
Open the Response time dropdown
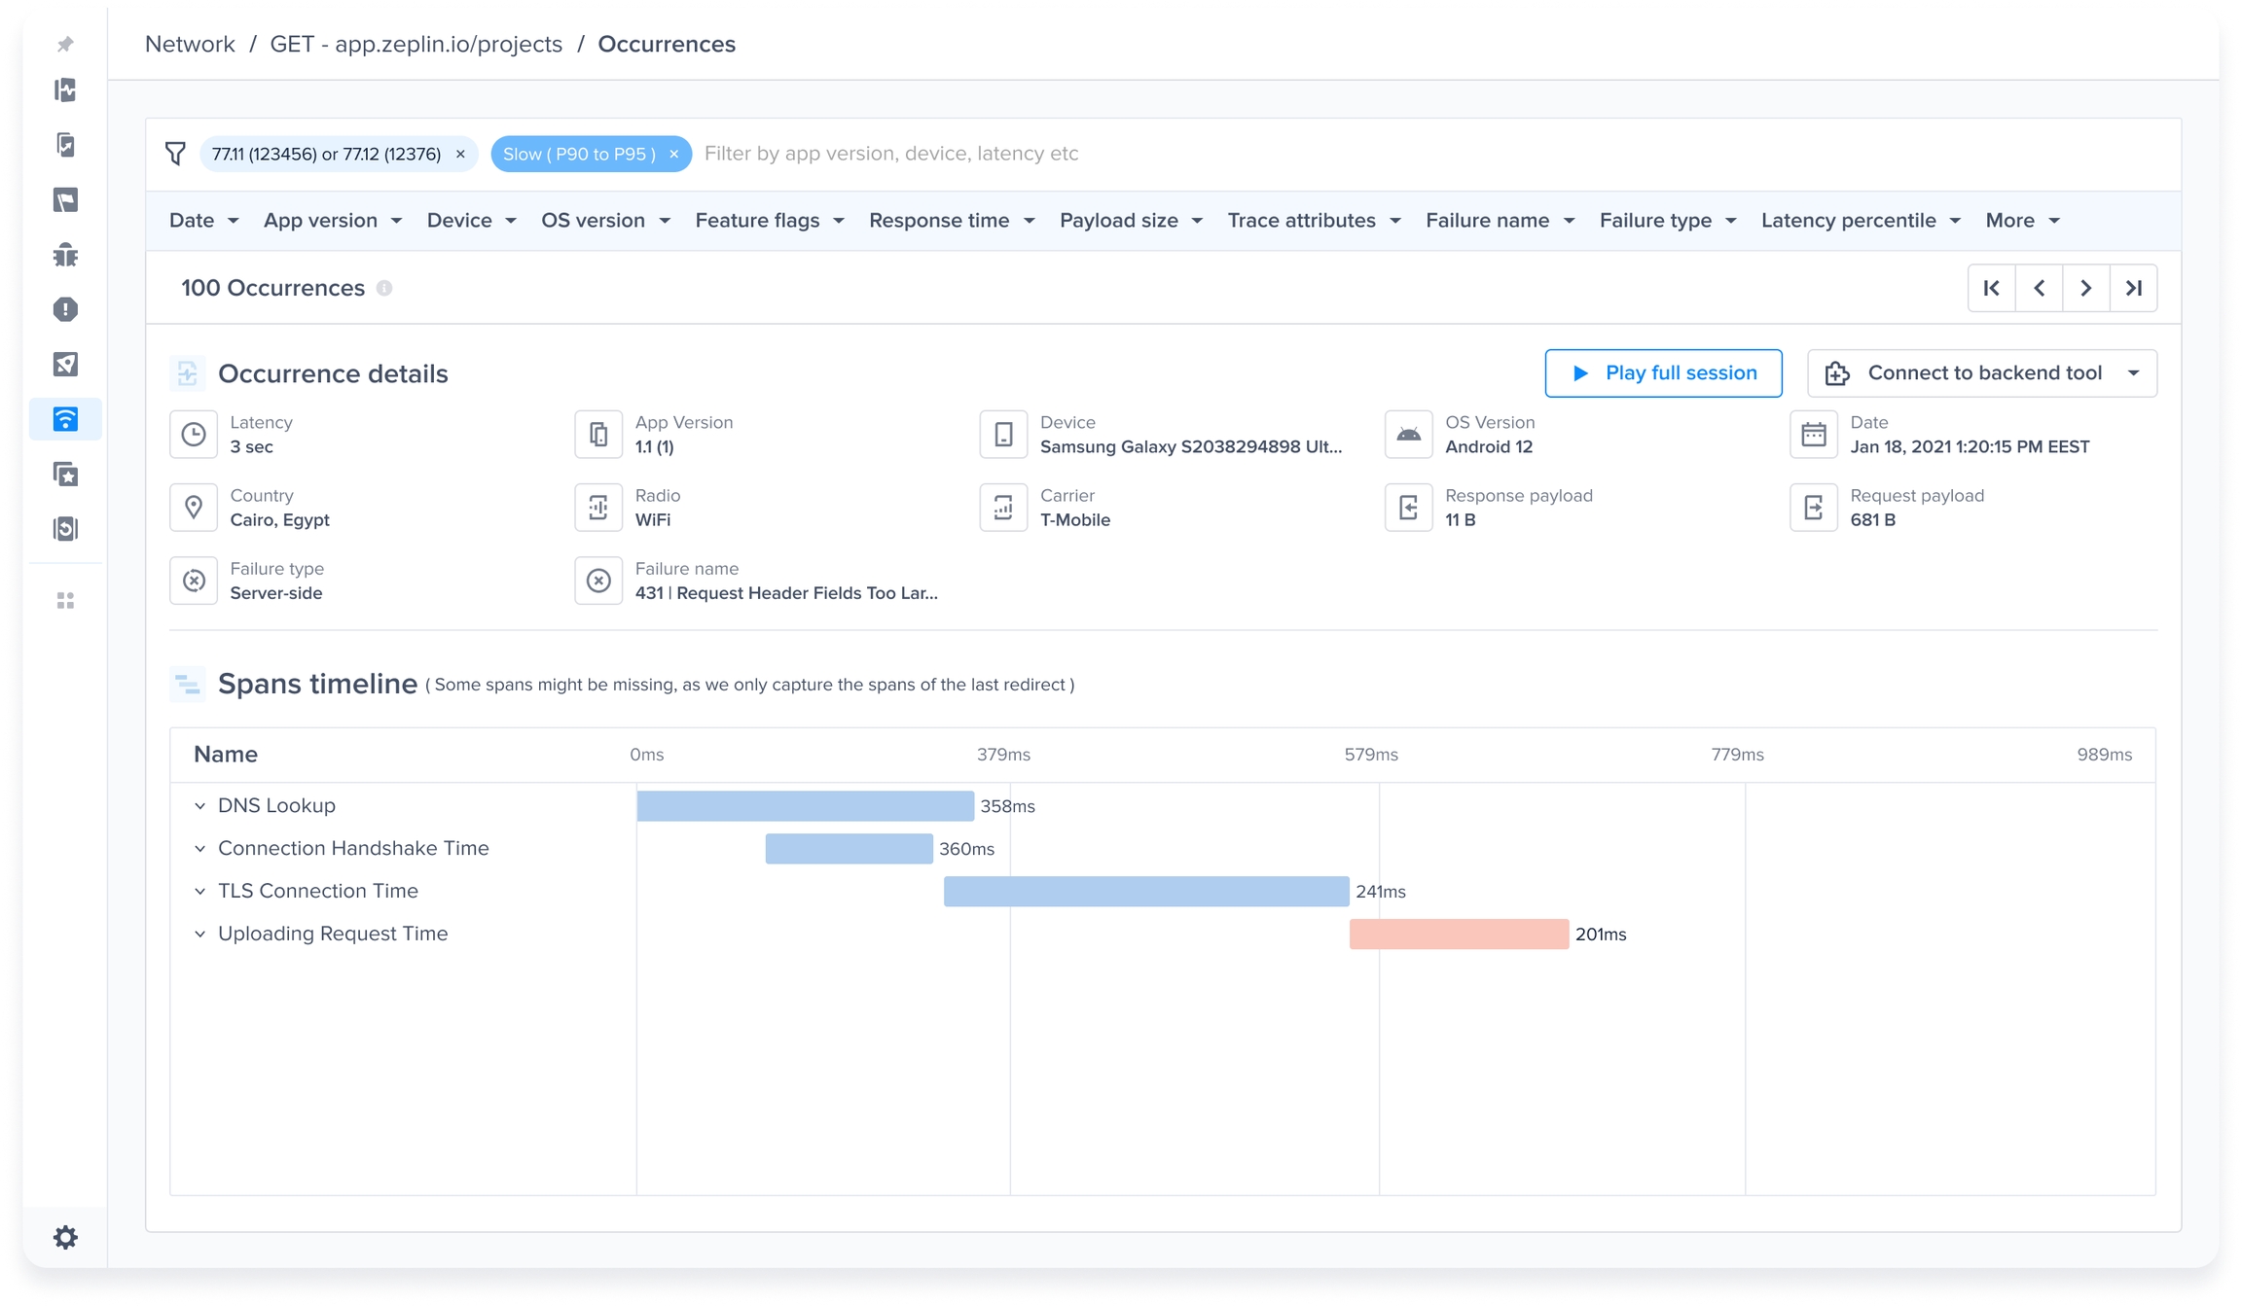pos(951,221)
